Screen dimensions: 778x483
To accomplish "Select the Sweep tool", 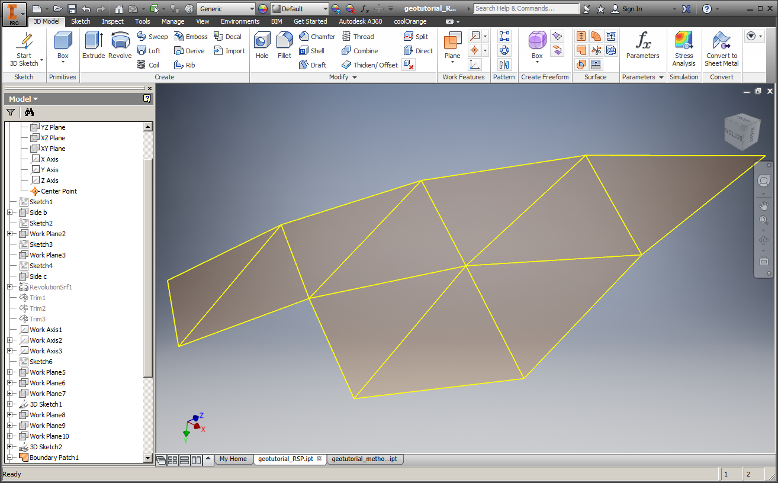I will 152,37.
